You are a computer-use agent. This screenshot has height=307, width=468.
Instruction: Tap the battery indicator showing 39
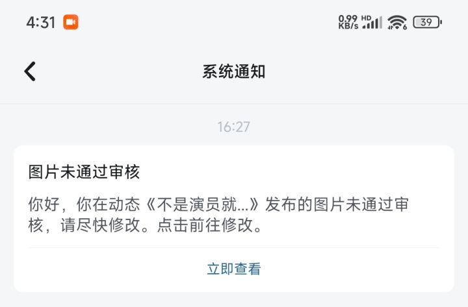428,22
